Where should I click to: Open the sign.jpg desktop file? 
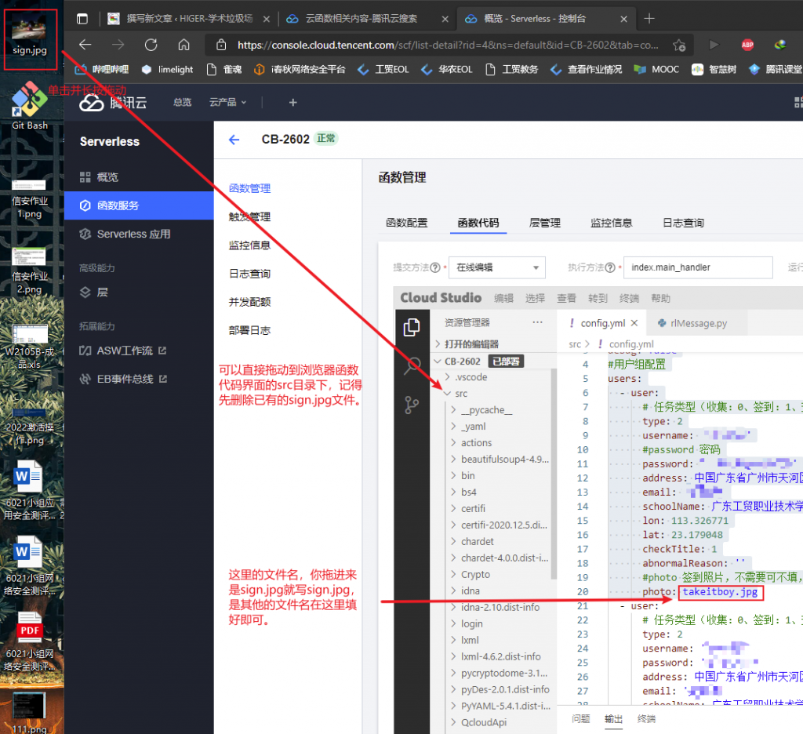coord(30,36)
